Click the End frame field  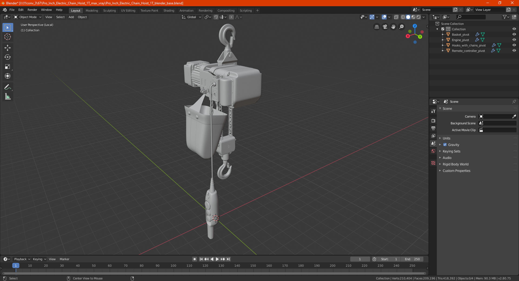(412, 259)
